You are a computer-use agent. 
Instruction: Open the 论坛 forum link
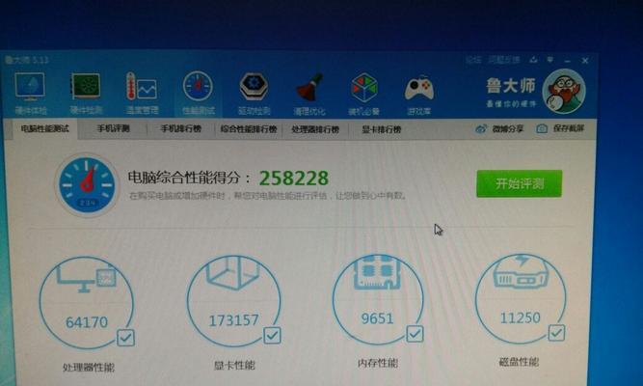[x=473, y=61]
